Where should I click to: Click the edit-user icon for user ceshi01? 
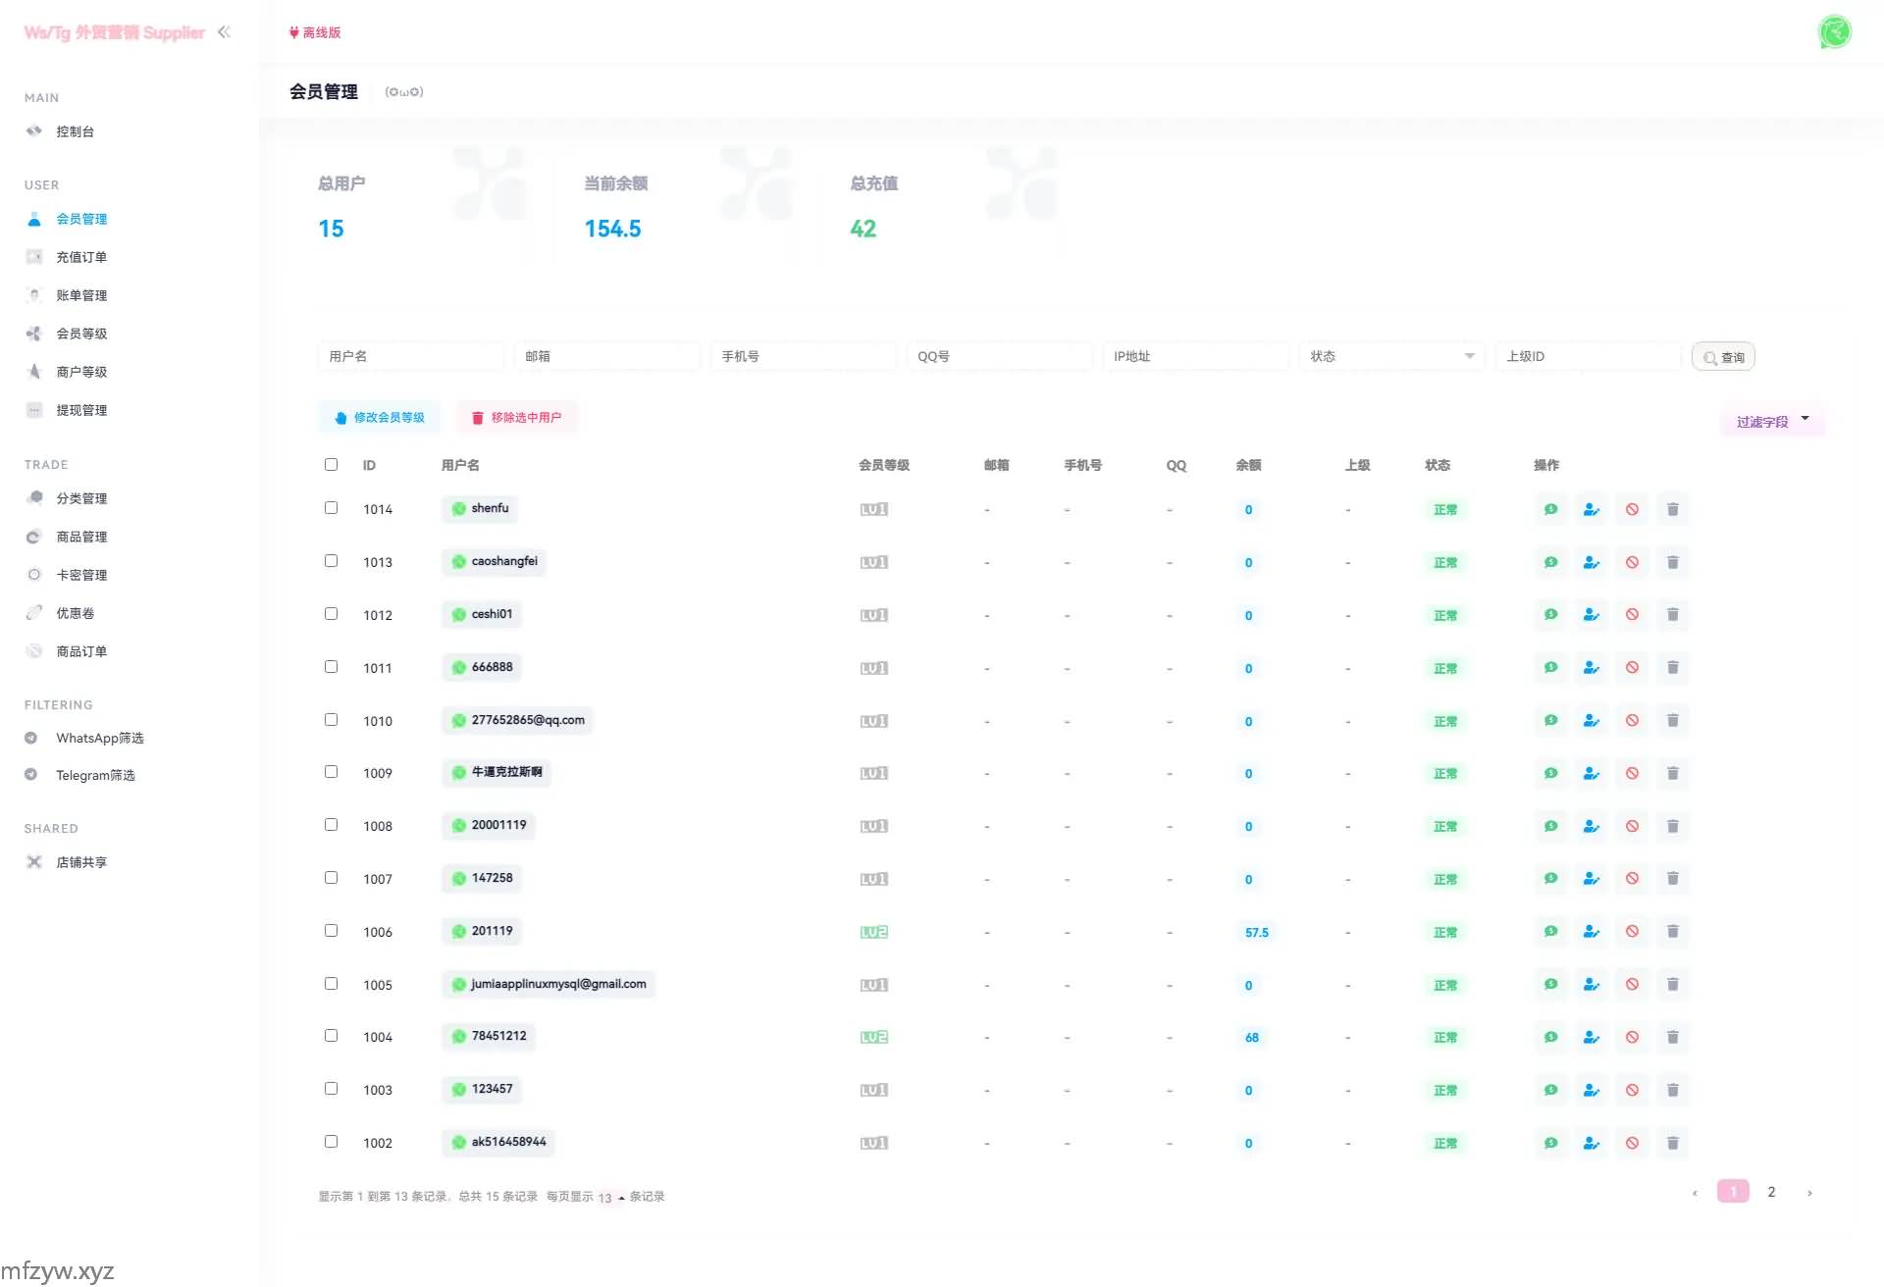pyautogui.click(x=1591, y=615)
